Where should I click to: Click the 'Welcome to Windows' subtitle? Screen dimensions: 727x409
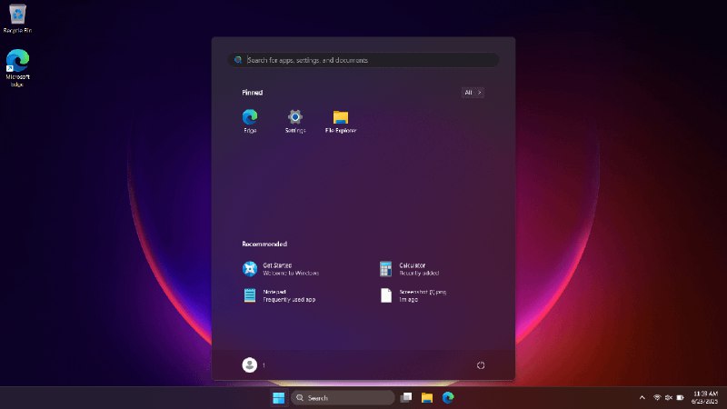click(291, 274)
